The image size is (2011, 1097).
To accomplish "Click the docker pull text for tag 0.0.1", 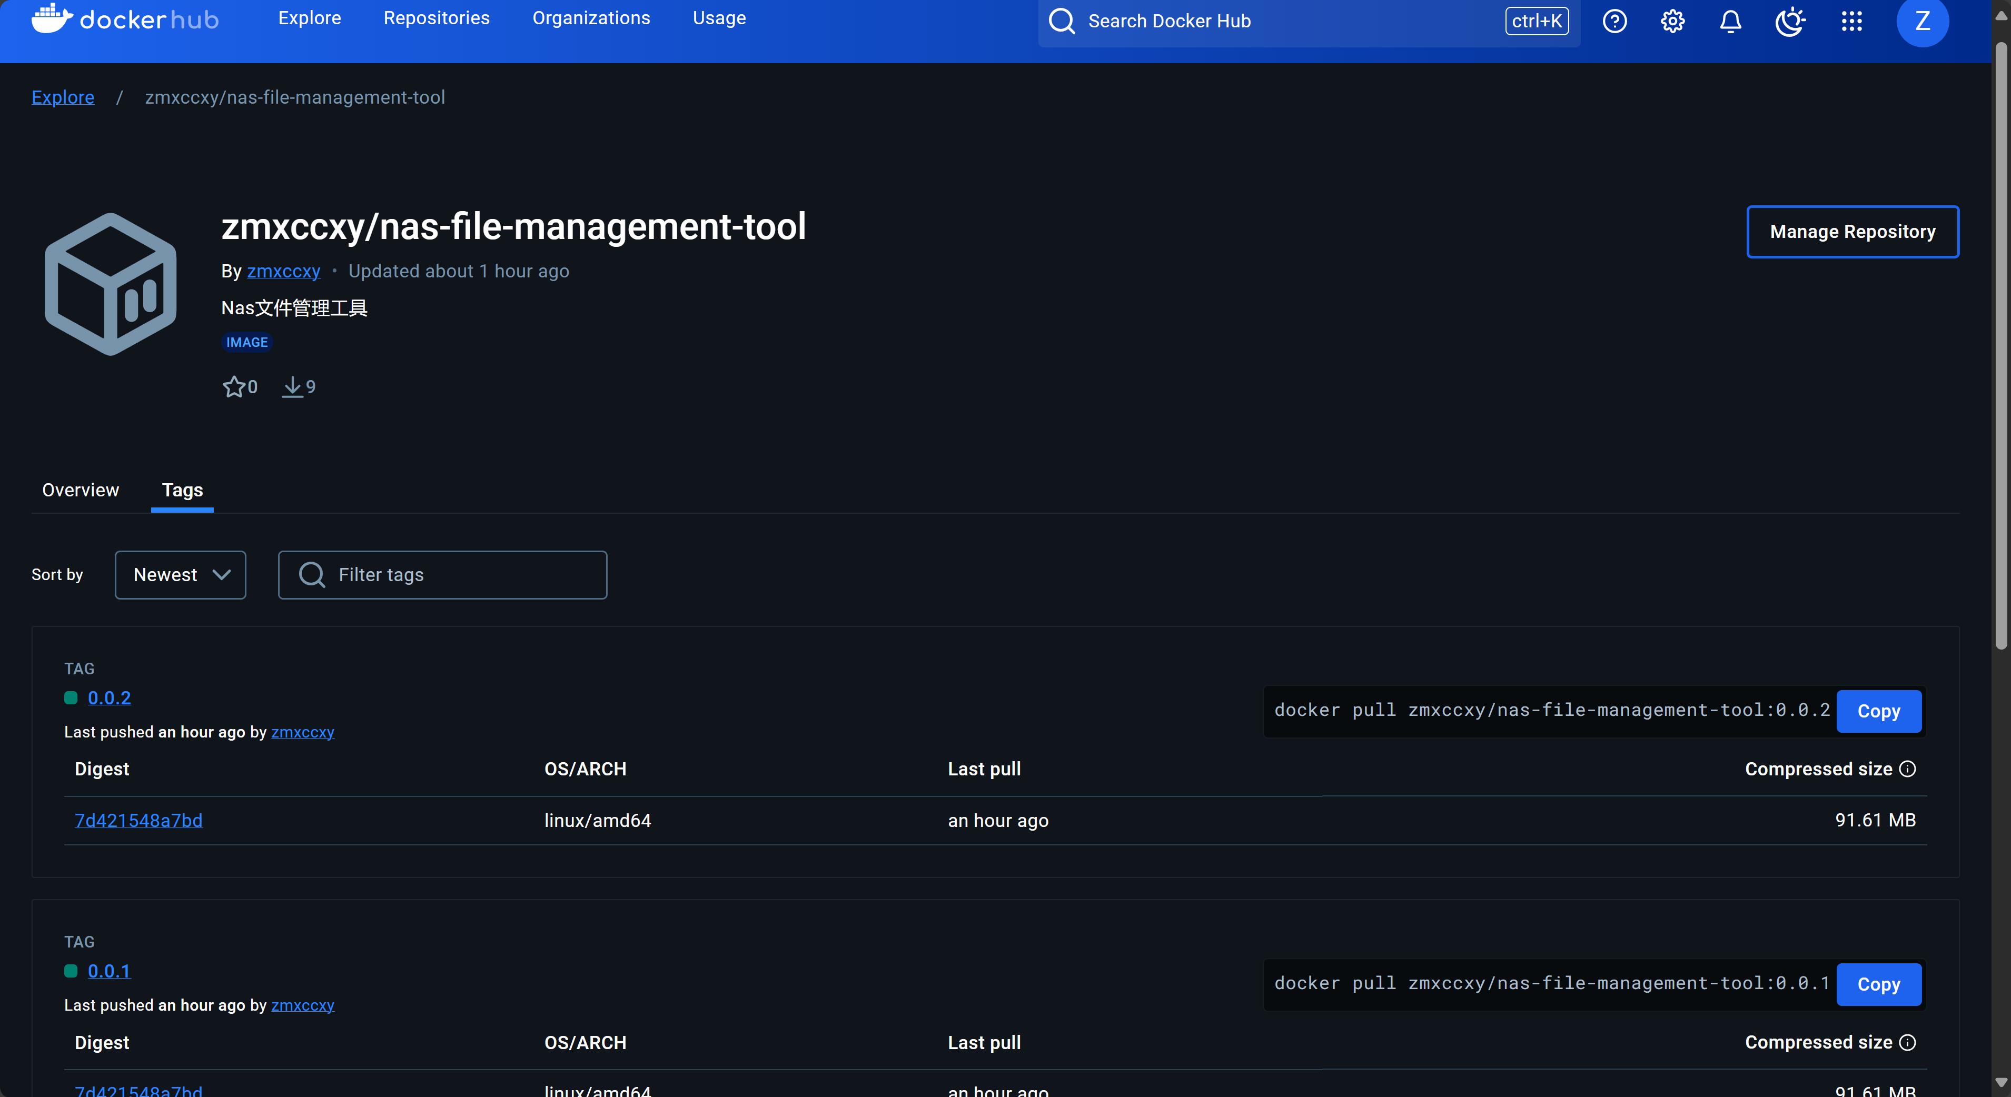I will [x=1552, y=983].
